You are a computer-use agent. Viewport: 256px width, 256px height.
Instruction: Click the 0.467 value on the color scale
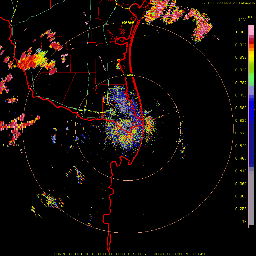241,158
